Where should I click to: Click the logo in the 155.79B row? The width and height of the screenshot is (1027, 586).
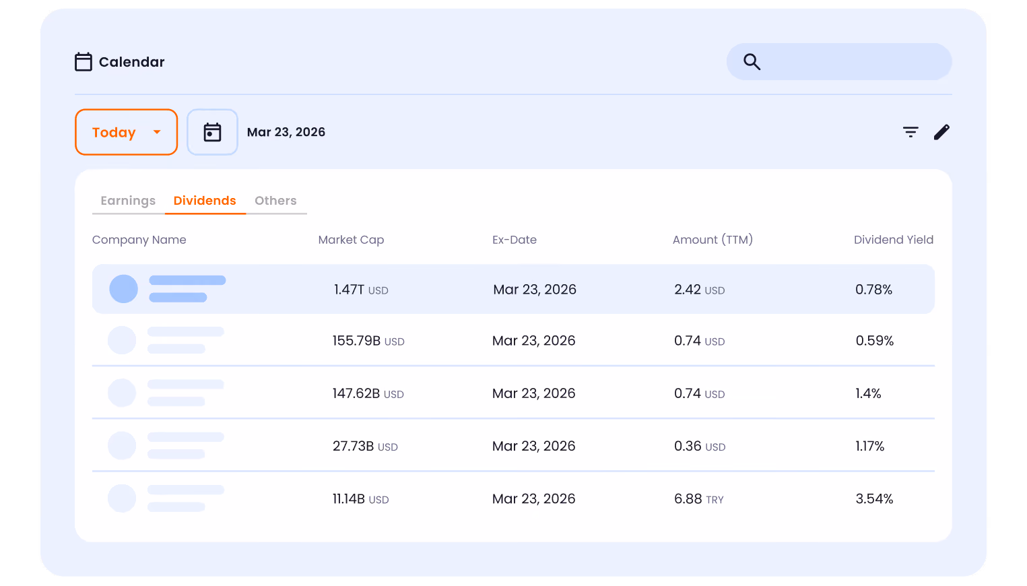click(x=122, y=340)
